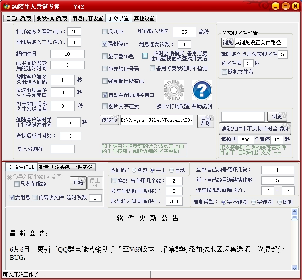Click green help hint text about 参数

(x=144, y=150)
